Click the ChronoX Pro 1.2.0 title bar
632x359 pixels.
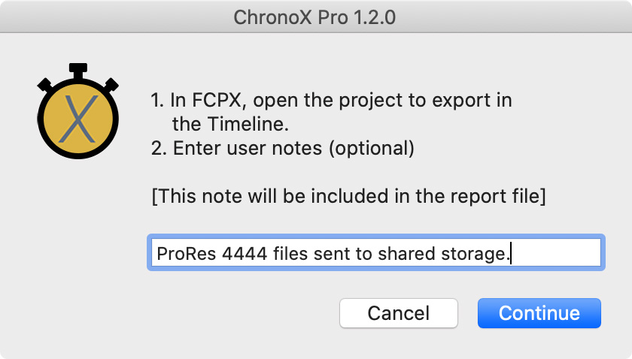(316, 17)
